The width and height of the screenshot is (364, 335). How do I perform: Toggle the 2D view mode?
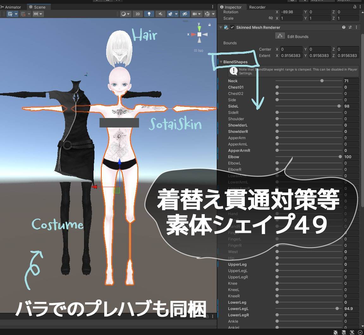point(137,14)
